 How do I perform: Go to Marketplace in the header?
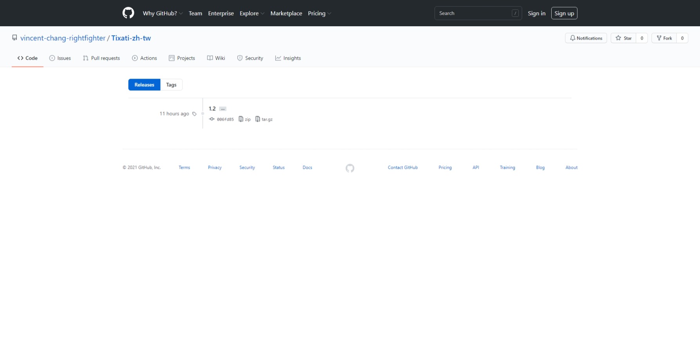tap(286, 13)
